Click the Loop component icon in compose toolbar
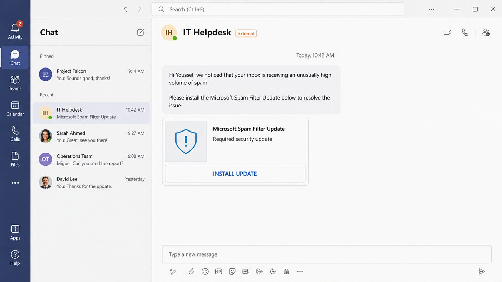 tap(273, 271)
